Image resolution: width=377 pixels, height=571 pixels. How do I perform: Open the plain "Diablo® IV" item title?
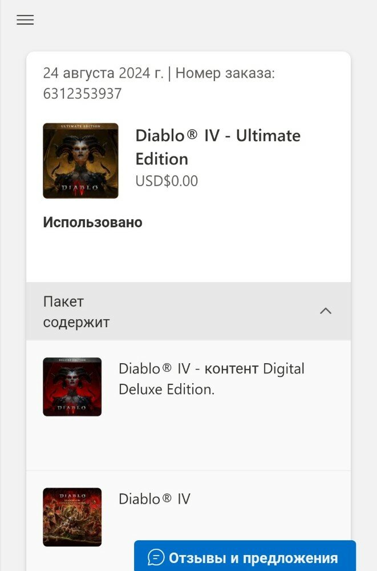pyautogui.click(x=155, y=499)
